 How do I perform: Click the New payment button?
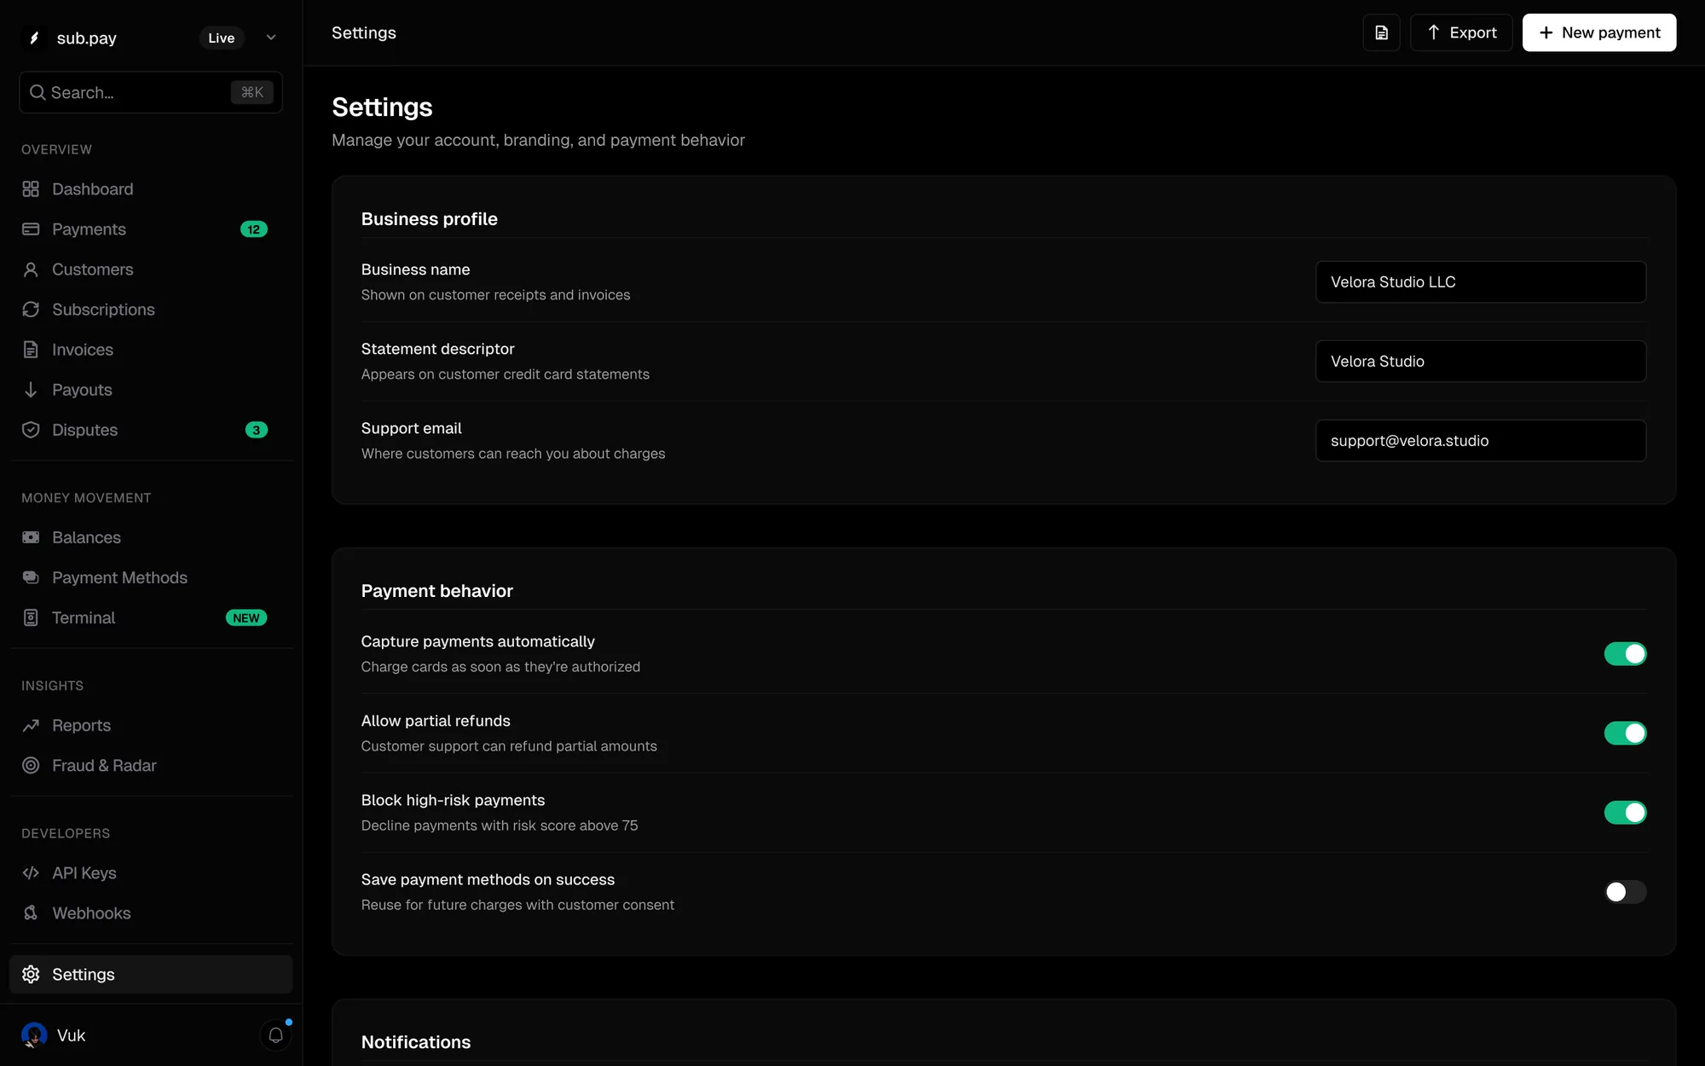(1599, 32)
